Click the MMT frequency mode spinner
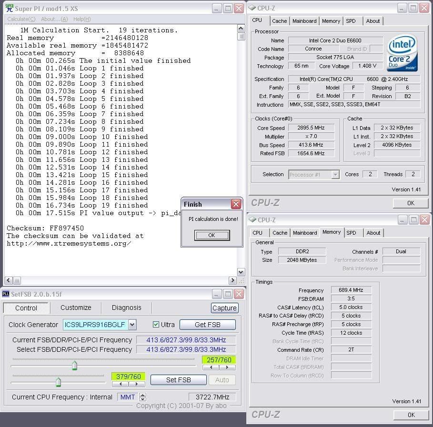 tap(142, 397)
